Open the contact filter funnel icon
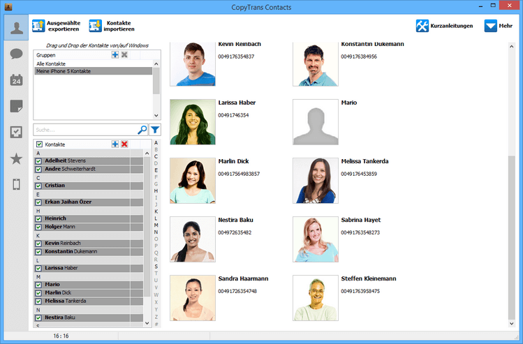Screen dimensions: 523x344 (x=155, y=130)
